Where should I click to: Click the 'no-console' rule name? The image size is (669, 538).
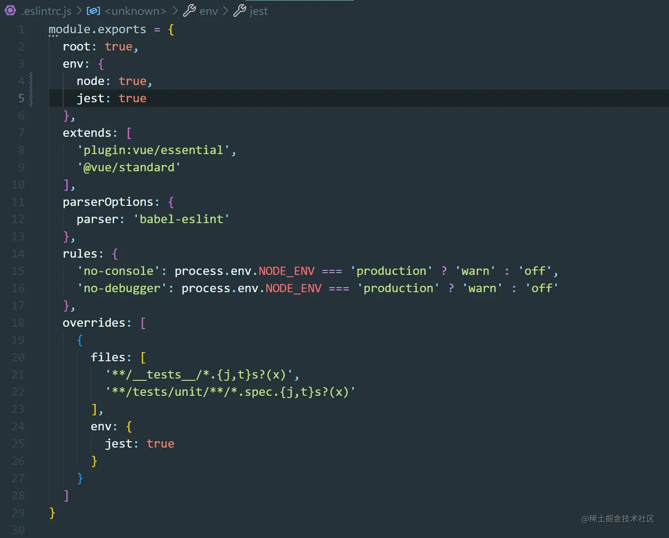point(119,271)
